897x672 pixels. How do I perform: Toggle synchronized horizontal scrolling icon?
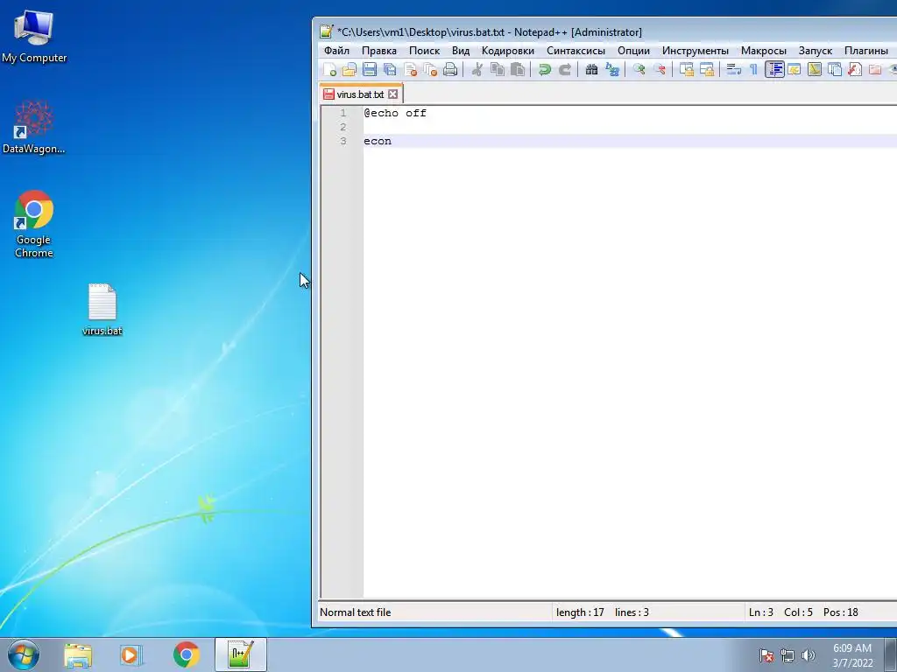707,70
